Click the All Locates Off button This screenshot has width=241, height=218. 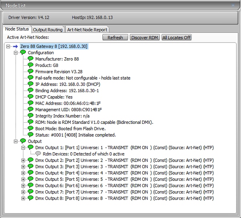click(x=176, y=37)
